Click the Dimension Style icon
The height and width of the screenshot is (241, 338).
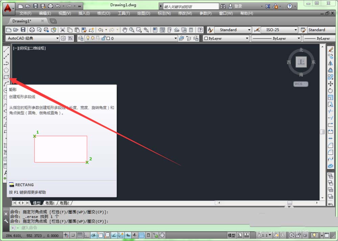257,30
